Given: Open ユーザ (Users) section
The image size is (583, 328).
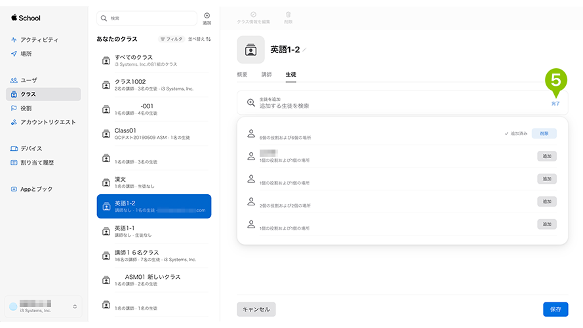Looking at the screenshot, I should 24,80.
